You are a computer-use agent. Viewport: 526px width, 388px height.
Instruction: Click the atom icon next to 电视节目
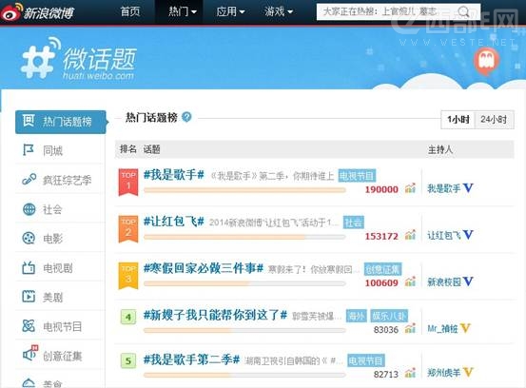pos(29,325)
